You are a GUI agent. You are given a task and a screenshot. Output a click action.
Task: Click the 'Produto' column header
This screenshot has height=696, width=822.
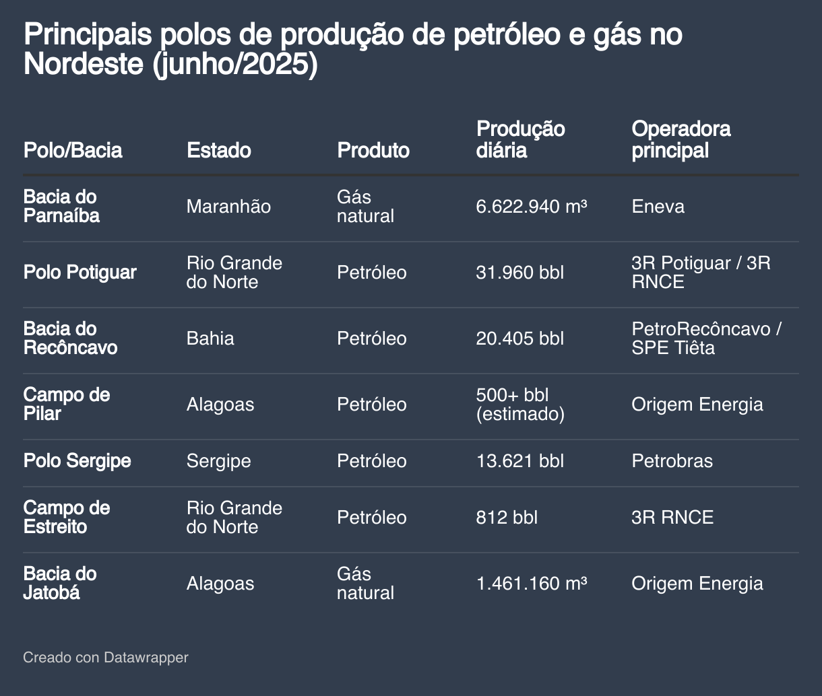tap(373, 149)
